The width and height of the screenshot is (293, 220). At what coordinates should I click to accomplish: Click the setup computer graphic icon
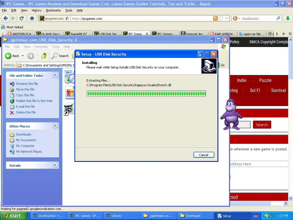point(209,66)
